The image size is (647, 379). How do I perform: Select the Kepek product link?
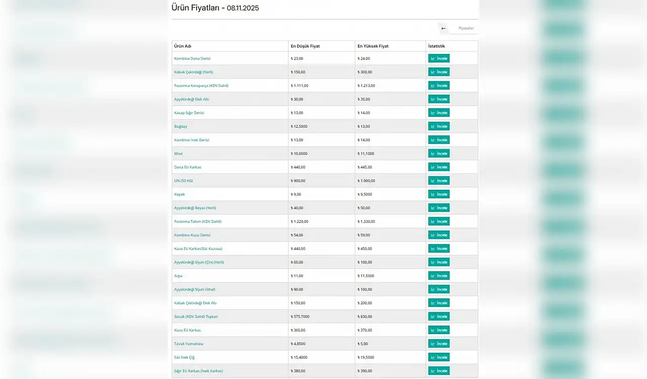tap(179, 194)
